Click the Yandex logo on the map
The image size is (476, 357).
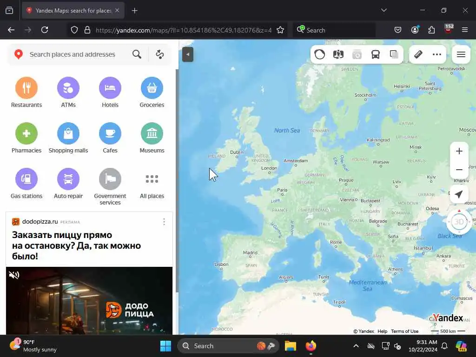click(448, 318)
